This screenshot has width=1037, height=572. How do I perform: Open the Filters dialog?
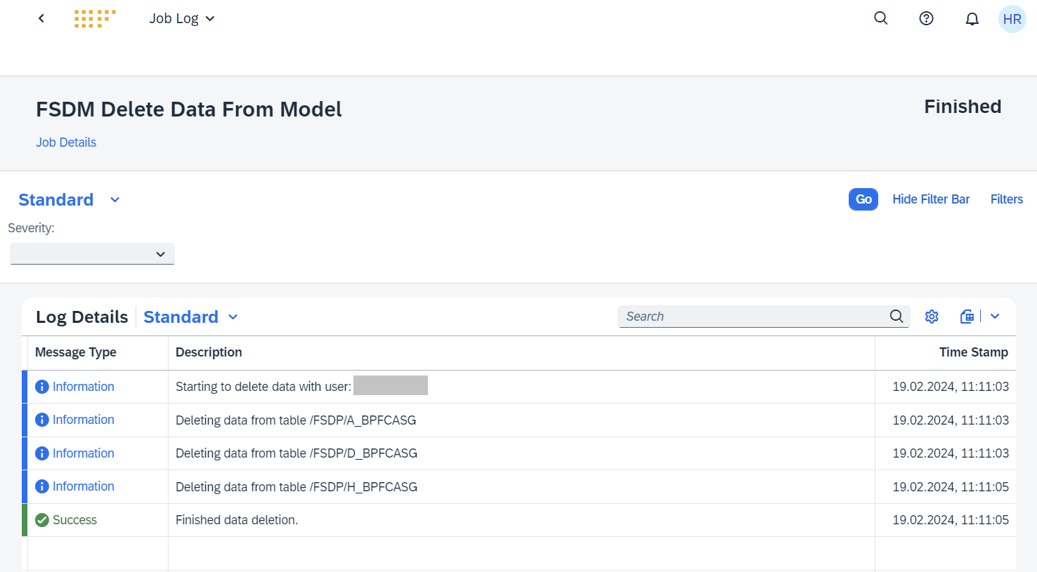[x=1006, y=199]
